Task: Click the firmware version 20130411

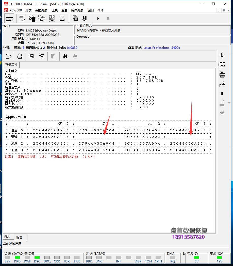Action: pyautogui.click(x=33, y=39)
